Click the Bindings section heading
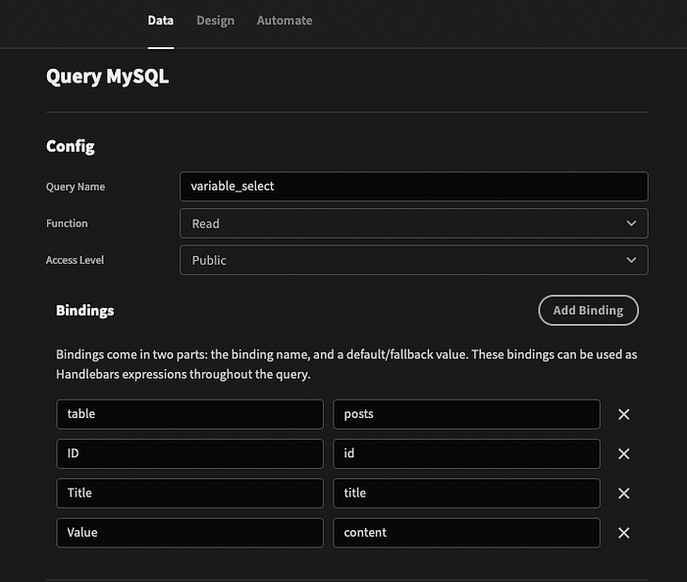 click(85, 311)
